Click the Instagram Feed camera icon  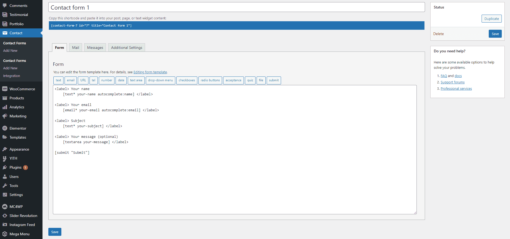click(x=5, y=225)
